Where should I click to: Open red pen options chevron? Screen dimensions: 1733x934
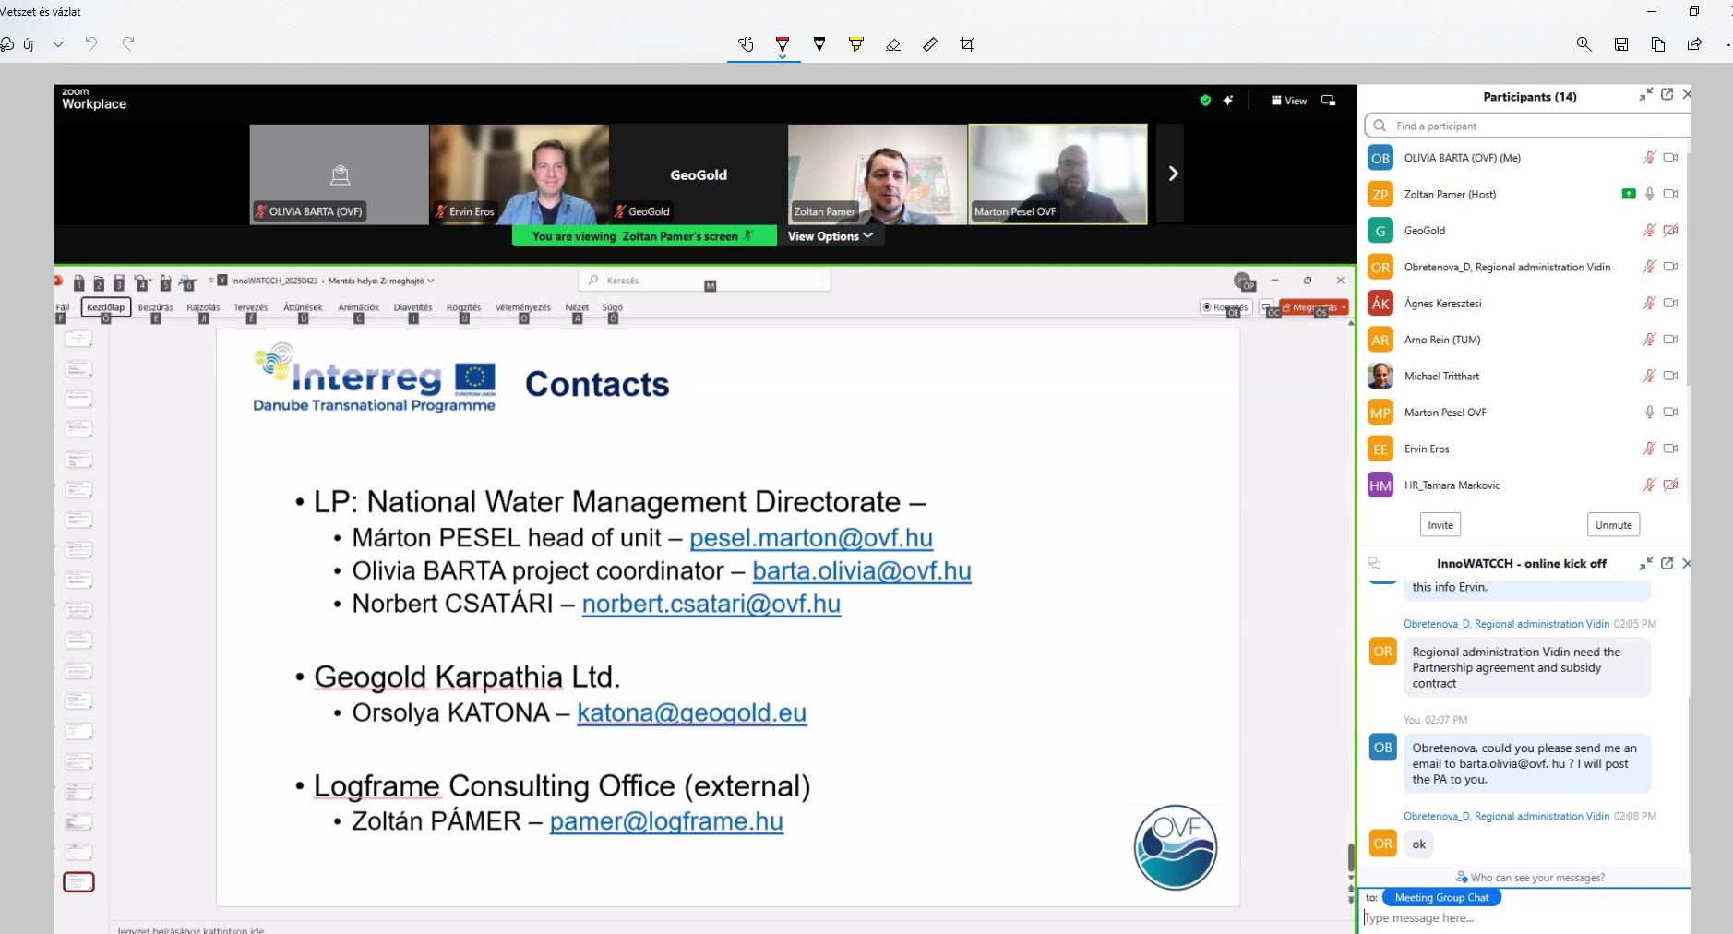click(783, 57)
